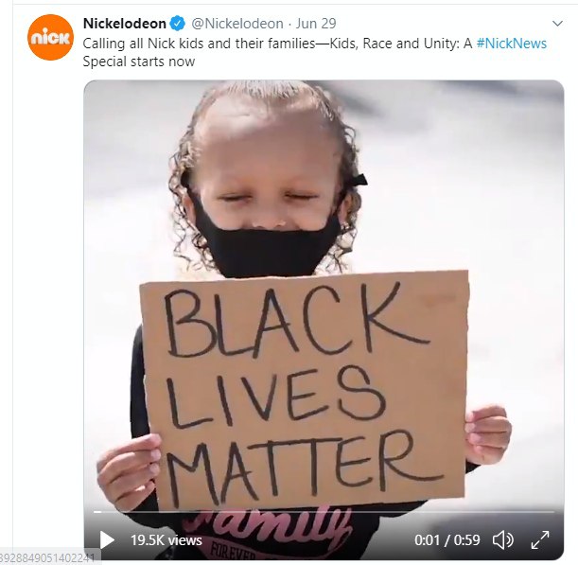Click the Nickelodeon display name
Screen dimensions: 578x565
pyautogui.click(x=125, y=24)
